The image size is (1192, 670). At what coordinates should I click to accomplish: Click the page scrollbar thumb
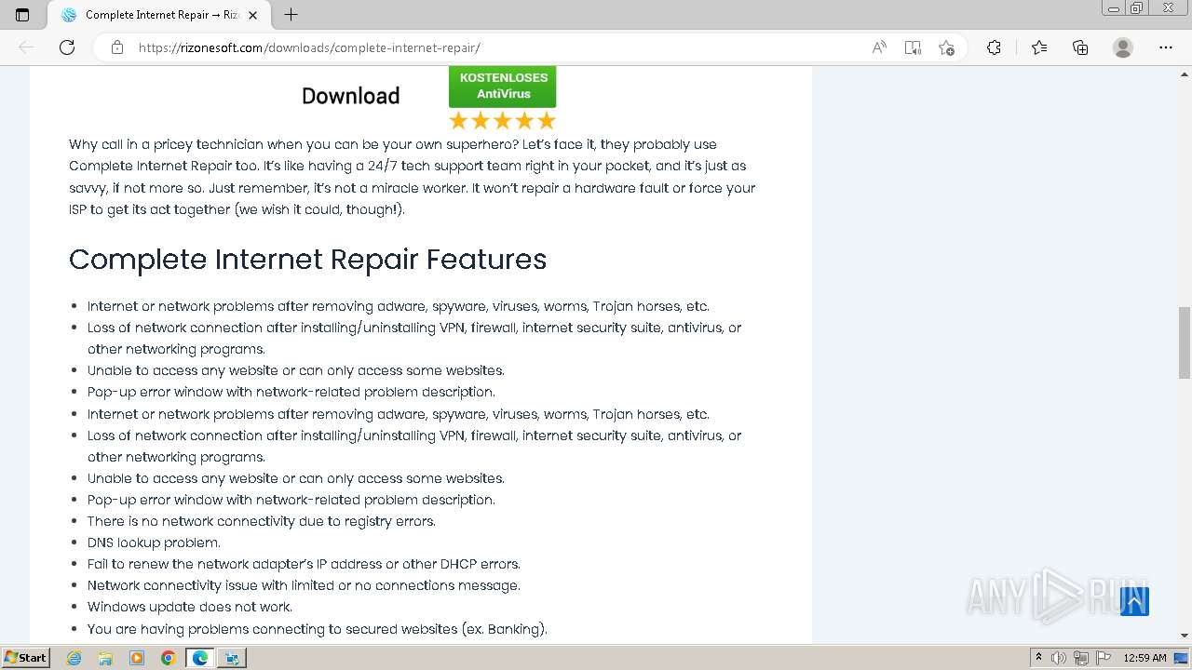(1185, 342)
